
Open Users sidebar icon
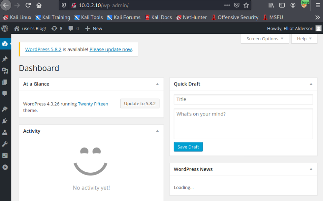(x=5, y=132)
